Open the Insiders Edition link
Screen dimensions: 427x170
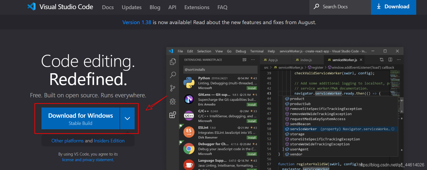(109, 141)
